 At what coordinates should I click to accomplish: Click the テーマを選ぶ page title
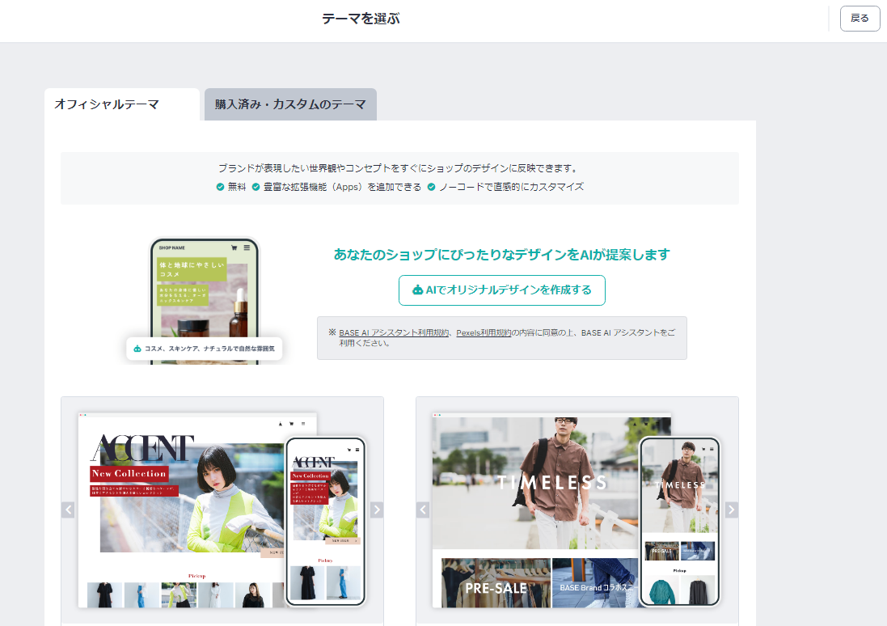click(361, 19)
